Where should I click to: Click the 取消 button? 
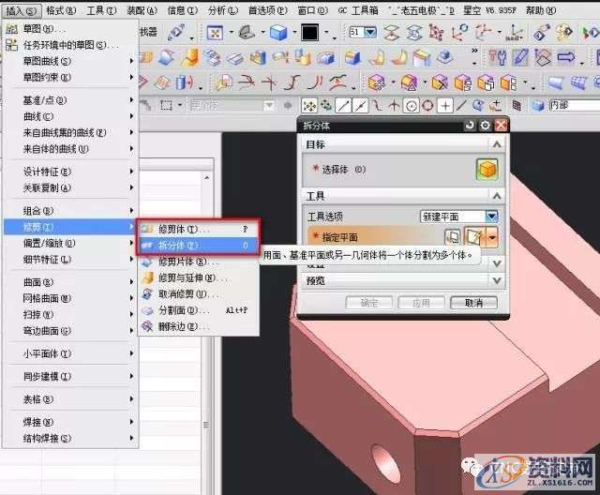click(x=473, y=303)
